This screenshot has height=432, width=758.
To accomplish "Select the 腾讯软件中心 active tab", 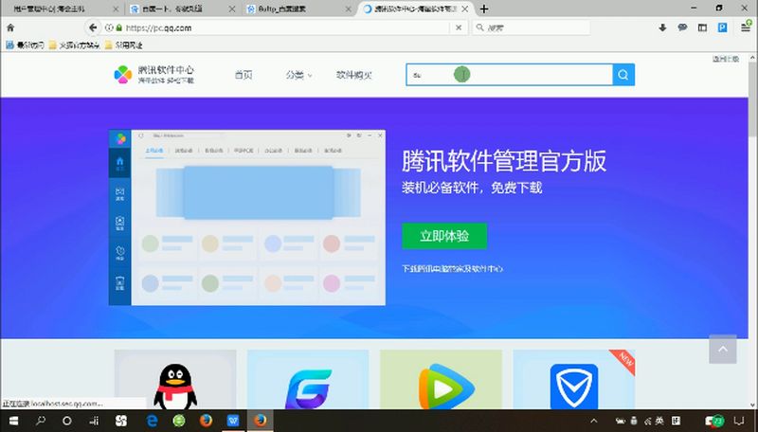I will point(416,9).
